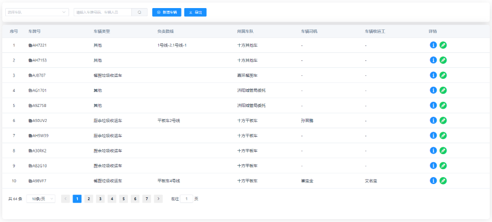The width and height of the screenshot is (492, 222).
Task: Go to previous page with left chevron
Action: pyautogui.click(x=66, y=198)
